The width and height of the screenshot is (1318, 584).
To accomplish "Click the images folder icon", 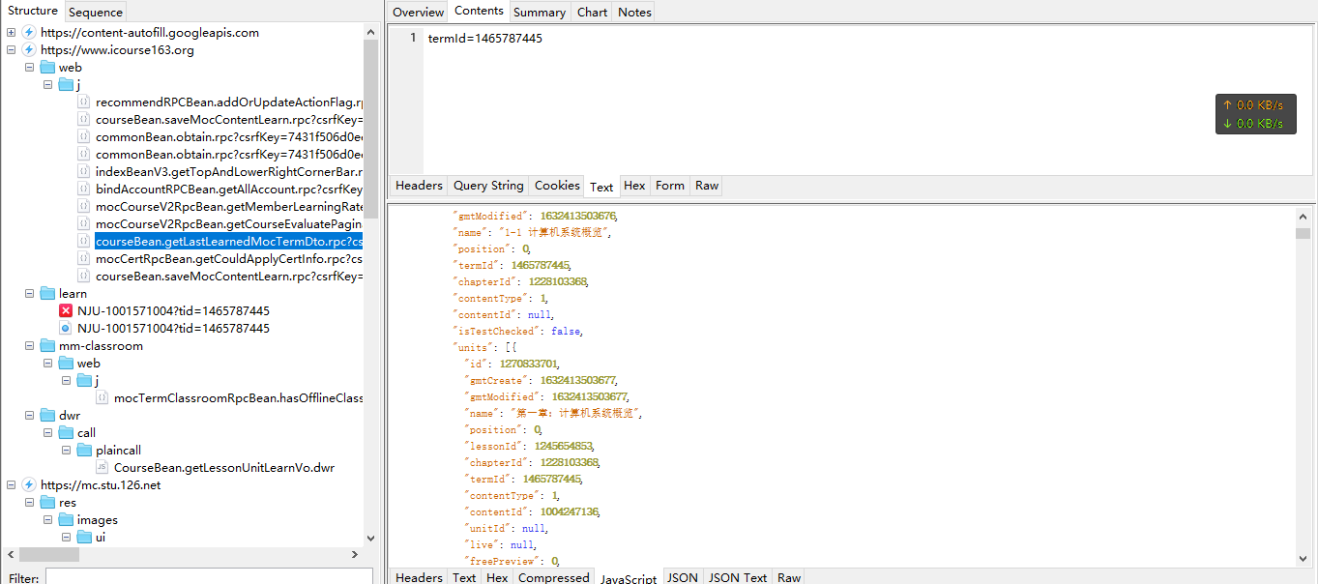I will click(x=66, y=520).
